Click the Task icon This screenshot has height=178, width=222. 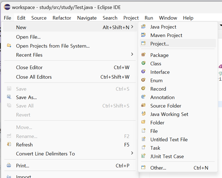point(143,147)
